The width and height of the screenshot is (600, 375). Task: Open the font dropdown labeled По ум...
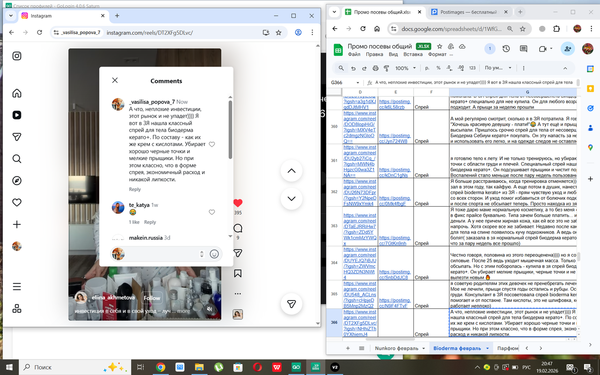pyautogui.click(x=498, y=68)
